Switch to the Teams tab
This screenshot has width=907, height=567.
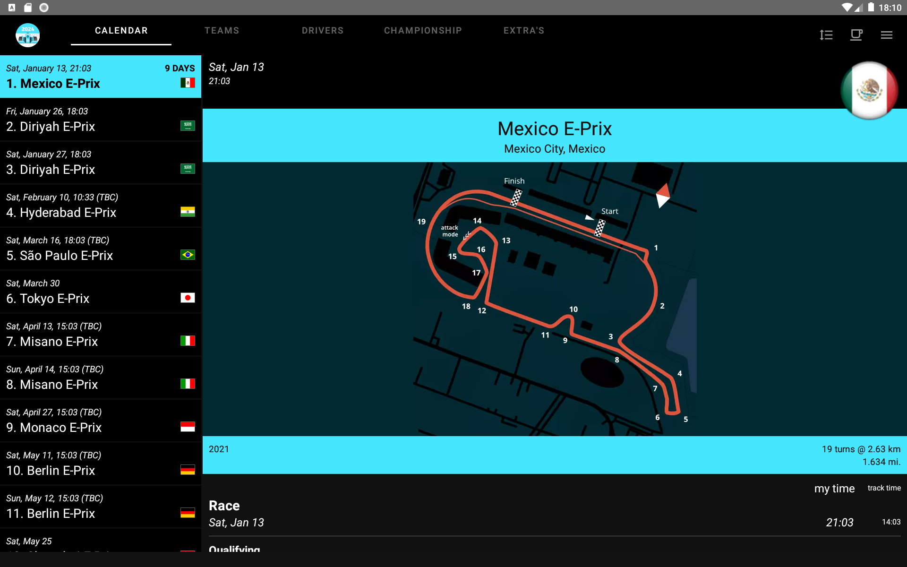222,31
